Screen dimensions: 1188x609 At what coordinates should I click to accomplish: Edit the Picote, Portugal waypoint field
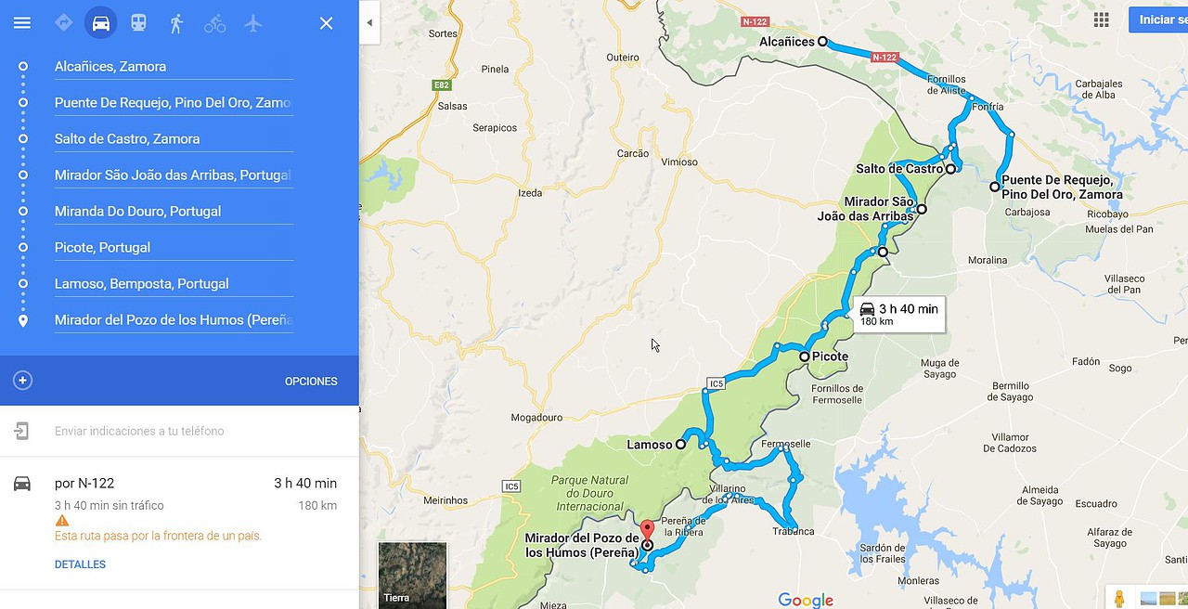[174, 248]
